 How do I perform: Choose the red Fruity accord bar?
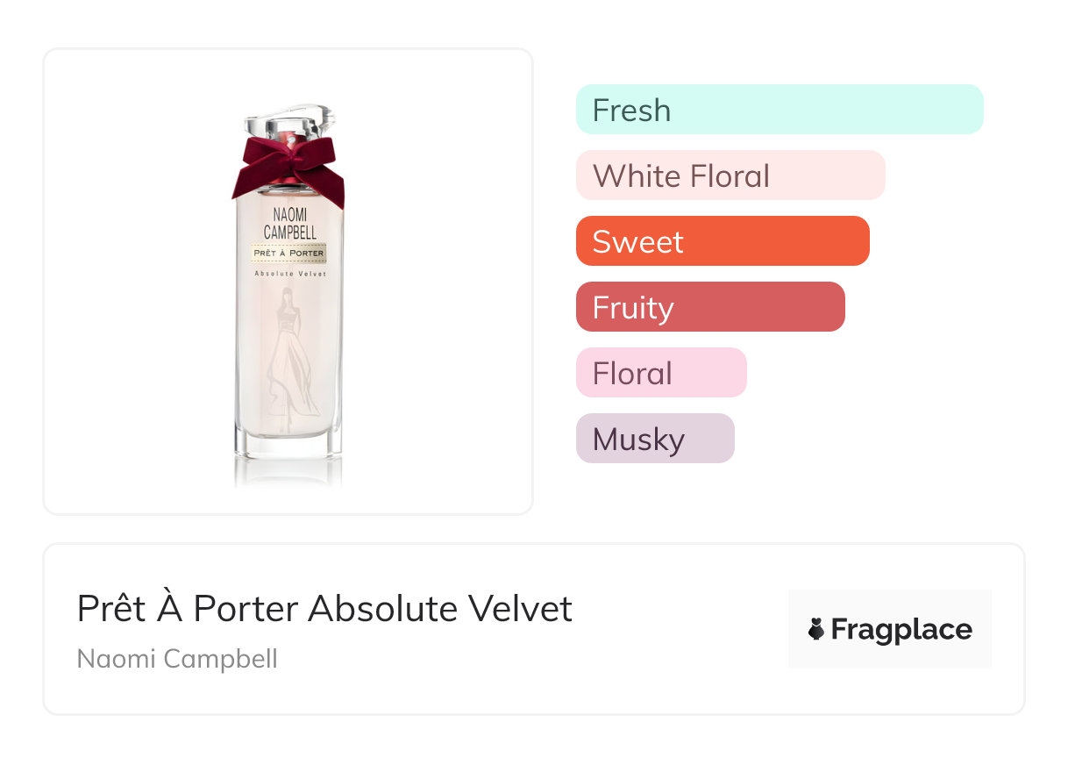(710, 307)
